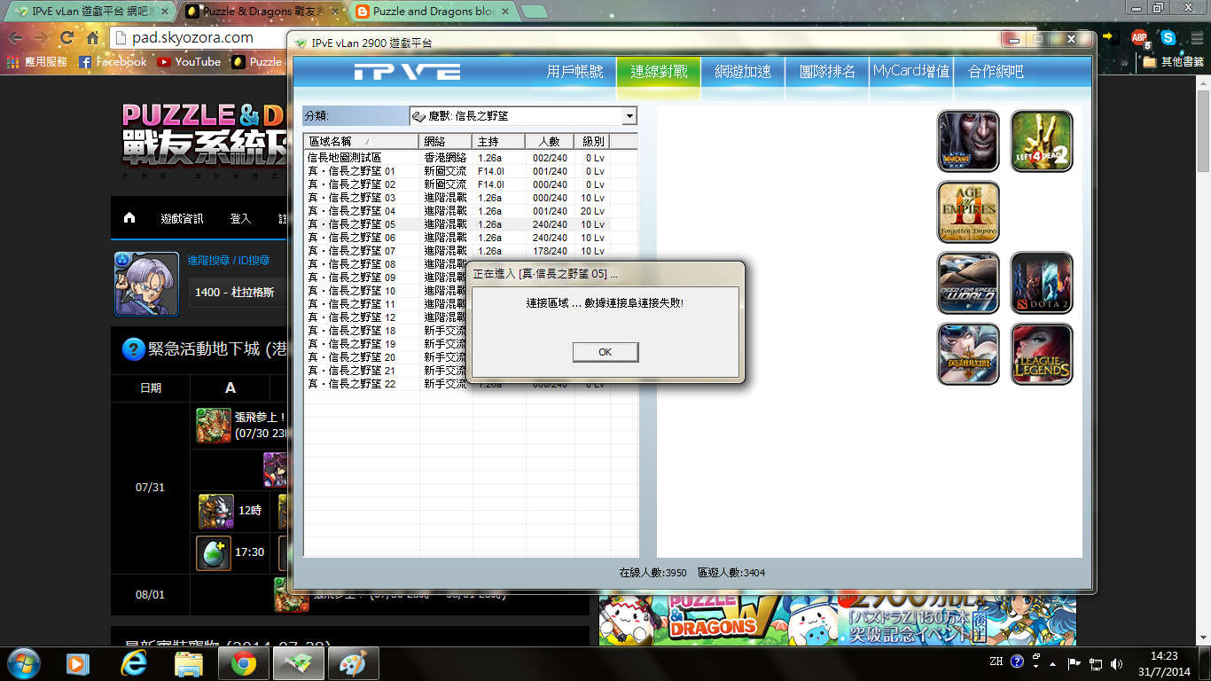Image resolution: width=1211 pixels, height=681 pixels.
Task: Switch to the 網遊加速 tab
Action: pos(743,71)
